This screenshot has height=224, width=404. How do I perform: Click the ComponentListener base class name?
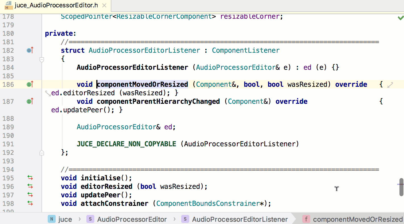(246, 50)
